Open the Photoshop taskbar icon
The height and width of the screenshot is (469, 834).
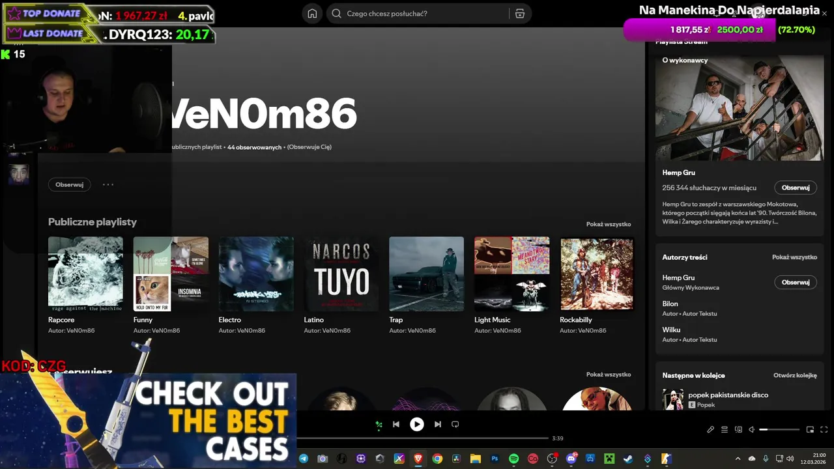495,459
